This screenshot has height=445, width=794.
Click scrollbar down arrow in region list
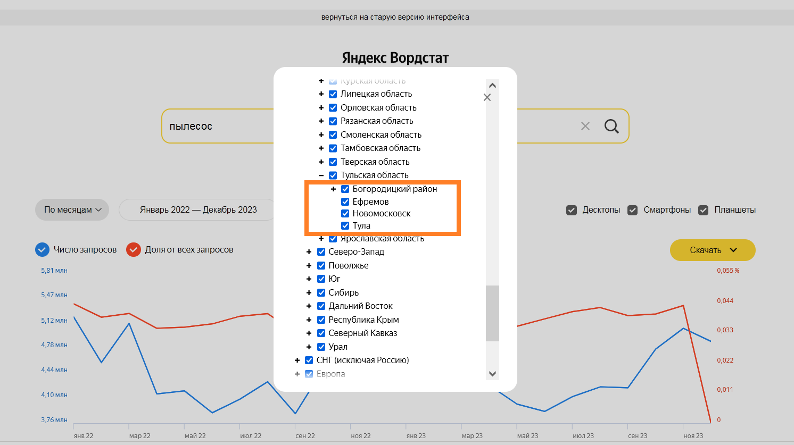tap(492, 374)
